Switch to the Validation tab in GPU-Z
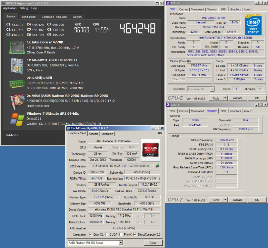 (107, 134)
